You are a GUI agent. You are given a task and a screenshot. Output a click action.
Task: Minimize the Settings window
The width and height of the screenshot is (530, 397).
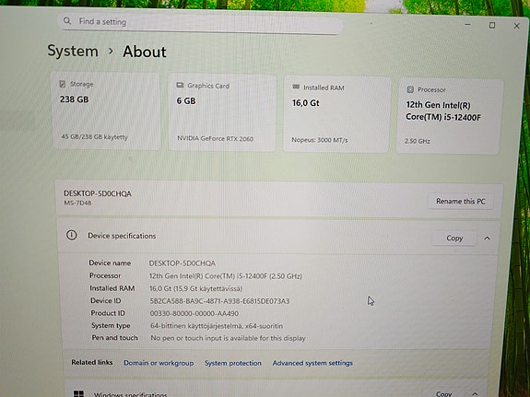(x=468, y=24)
